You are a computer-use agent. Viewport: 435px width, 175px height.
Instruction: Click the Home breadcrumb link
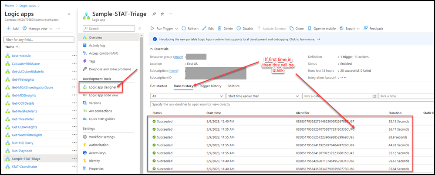9,6
